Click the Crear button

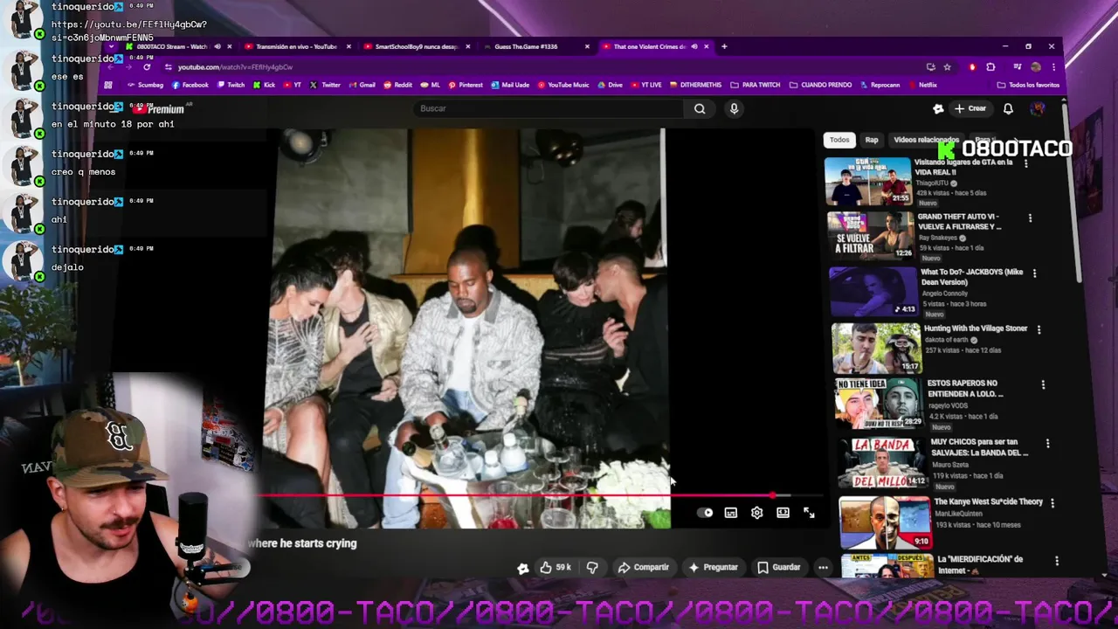[x=970, y=108]
